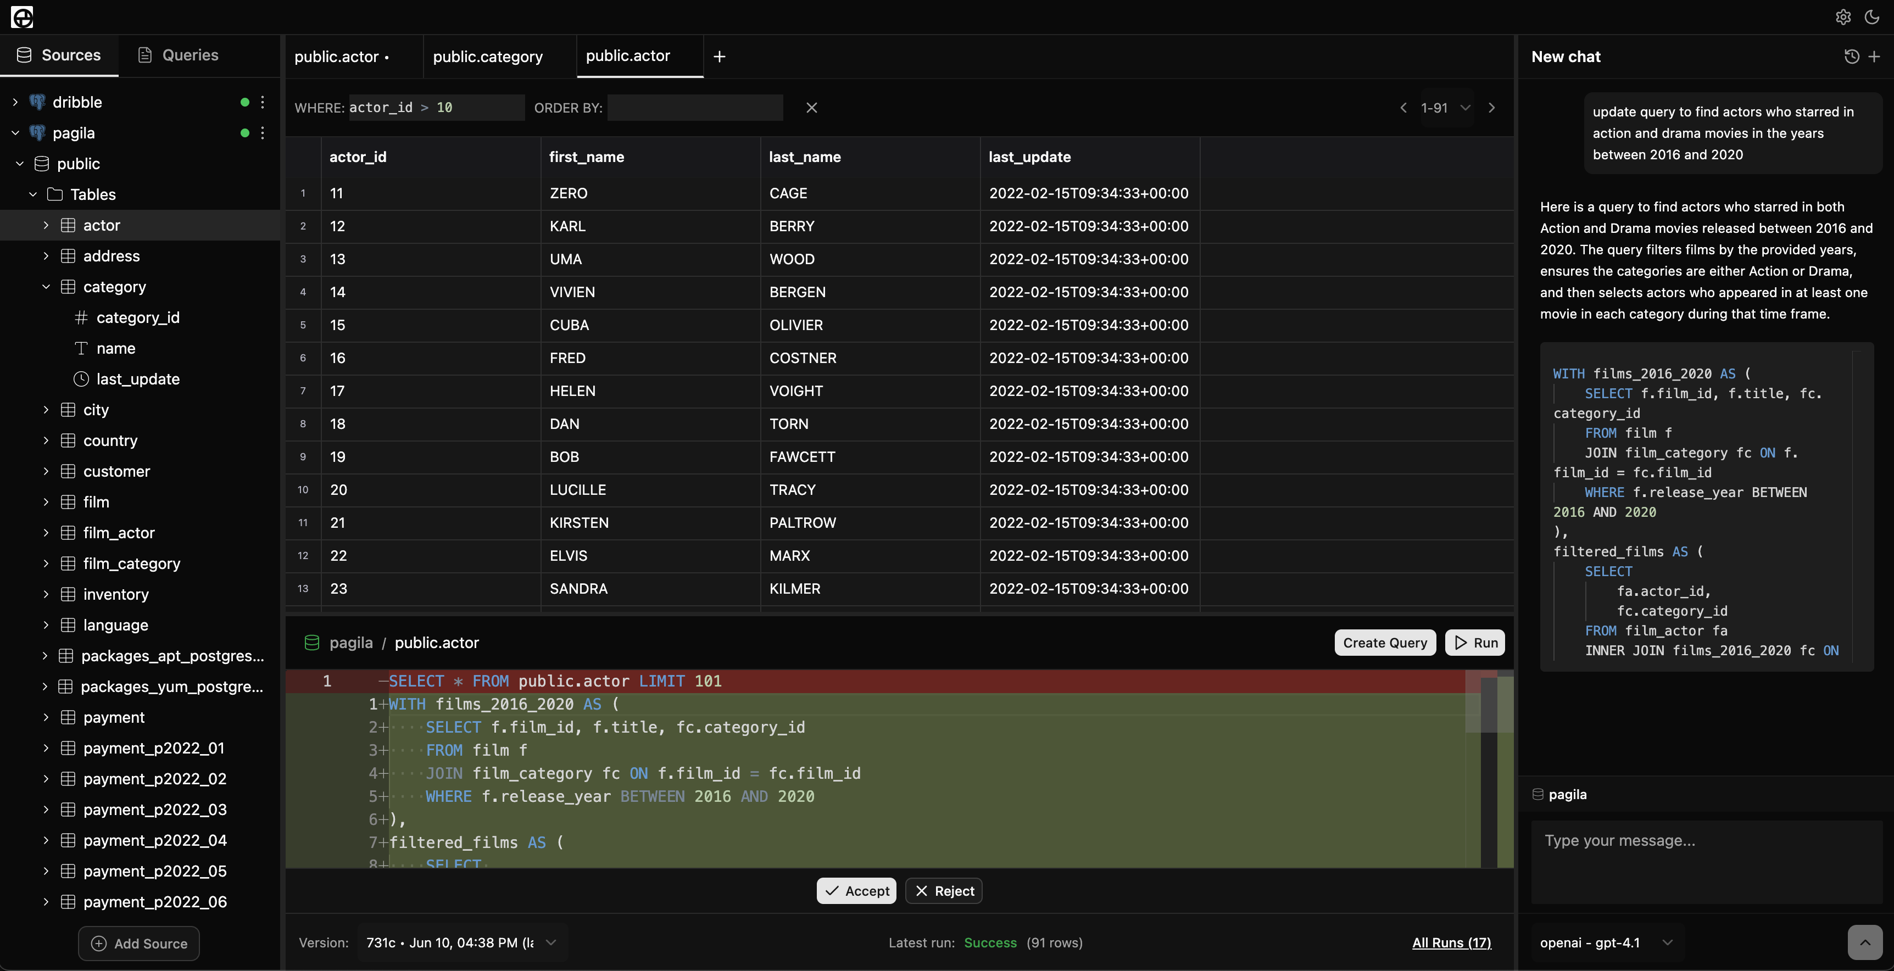
Task: Toggle dark mode using the moon icon
Action: 1872,18
